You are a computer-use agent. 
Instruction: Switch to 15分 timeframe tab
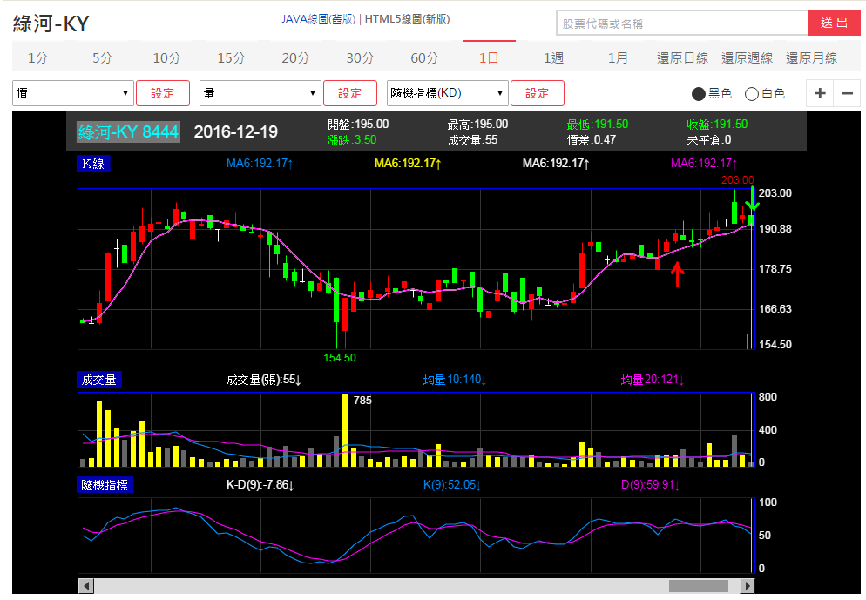pos(231,57)
